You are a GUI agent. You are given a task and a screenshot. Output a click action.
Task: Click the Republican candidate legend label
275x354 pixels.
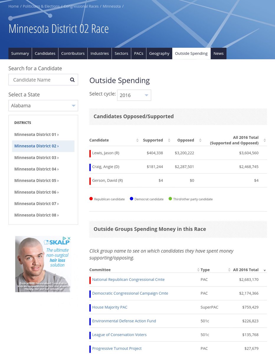coord(109,199)
